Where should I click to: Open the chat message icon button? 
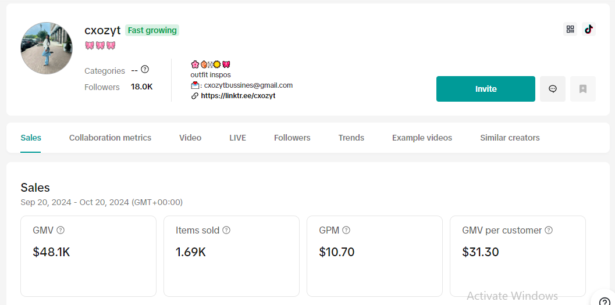[553, 89]
